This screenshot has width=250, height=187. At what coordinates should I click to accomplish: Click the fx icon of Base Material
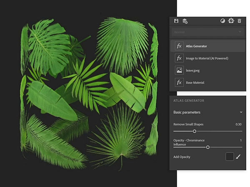(x=179, y=82)
